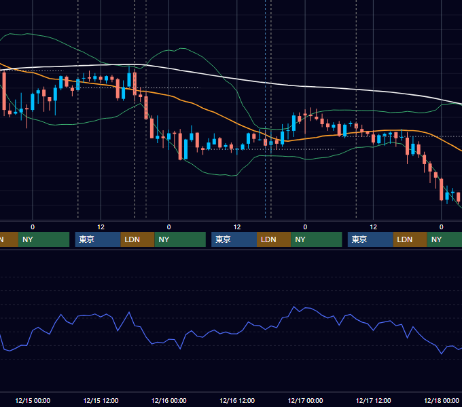Click the 12/16 00:00 date label
This screenshot has height=407, width=462.
pos(168,400)
